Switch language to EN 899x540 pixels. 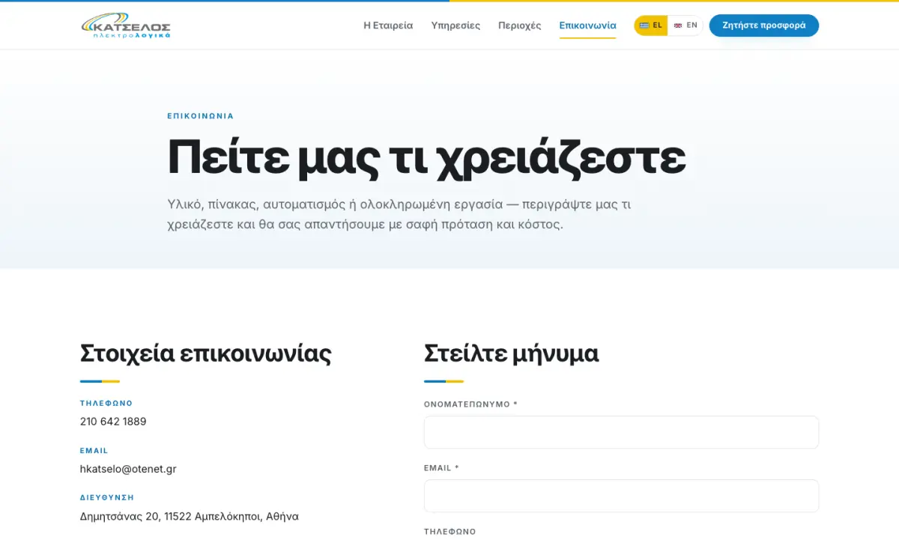(x=685, y=25)
